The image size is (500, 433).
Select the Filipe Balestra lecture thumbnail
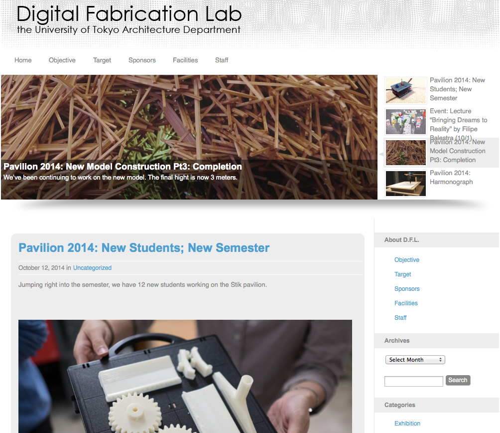click(405, 122)
